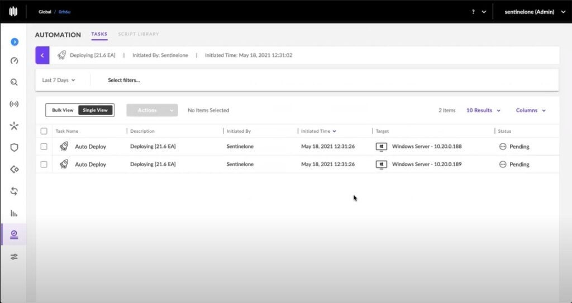Image resolution: width=572 pixels, height=303 pixels.
Task: Expand the sidebar with the blue arrow
Action: click(x=15, y=42)
